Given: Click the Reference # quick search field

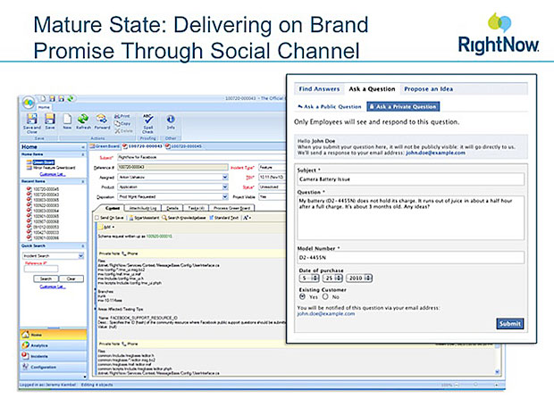Looking at the screenshot, I should [40, 269].
